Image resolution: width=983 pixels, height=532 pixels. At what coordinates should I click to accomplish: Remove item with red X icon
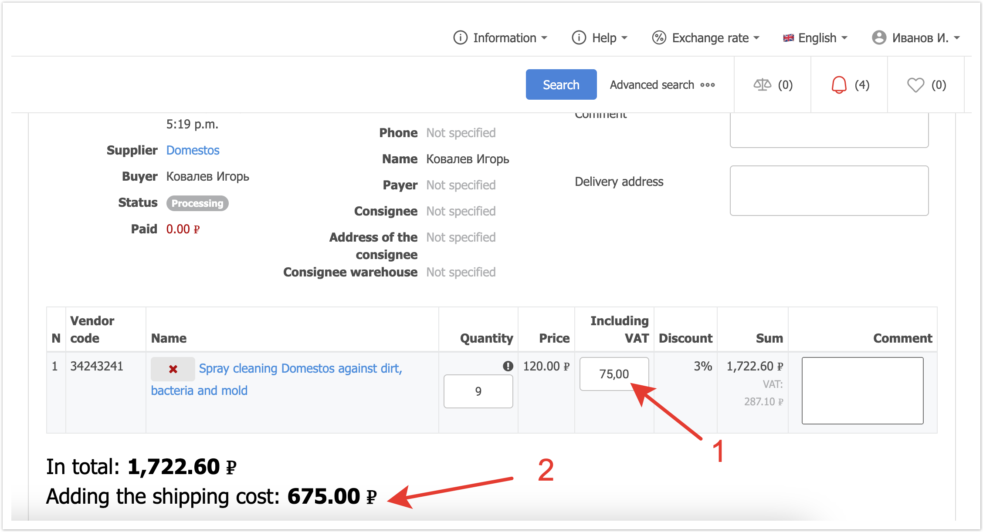point(173,369)
